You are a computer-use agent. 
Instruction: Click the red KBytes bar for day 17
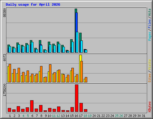[x=81, y=107]
